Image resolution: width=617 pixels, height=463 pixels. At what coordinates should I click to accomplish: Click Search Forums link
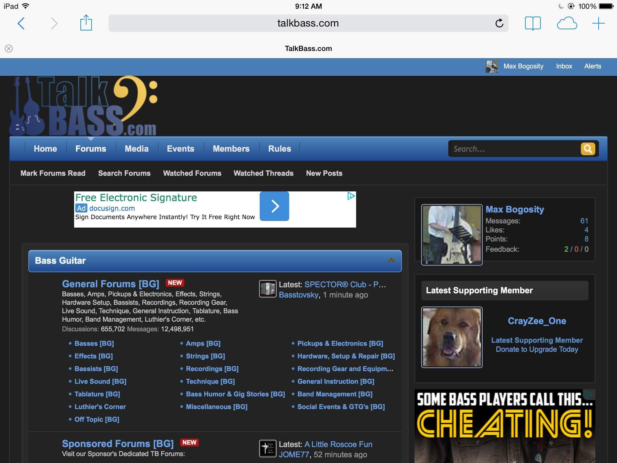pos(124,173)
